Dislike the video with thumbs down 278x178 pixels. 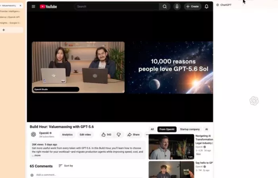coord(119,134)
